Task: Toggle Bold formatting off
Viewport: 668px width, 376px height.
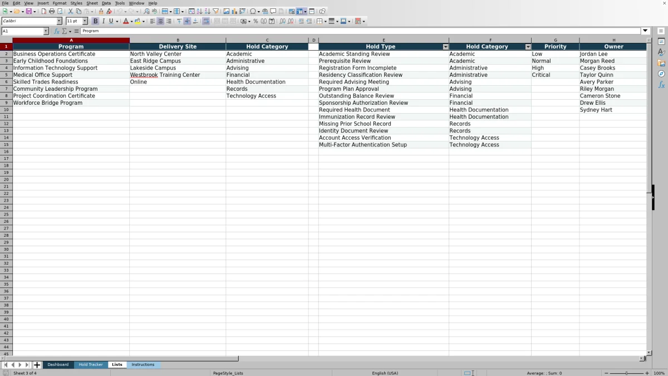Action: pos(95,21)
